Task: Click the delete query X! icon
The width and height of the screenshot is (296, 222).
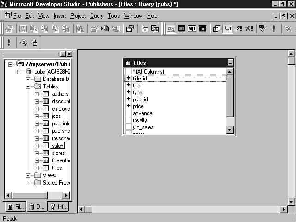Action: 249,29
